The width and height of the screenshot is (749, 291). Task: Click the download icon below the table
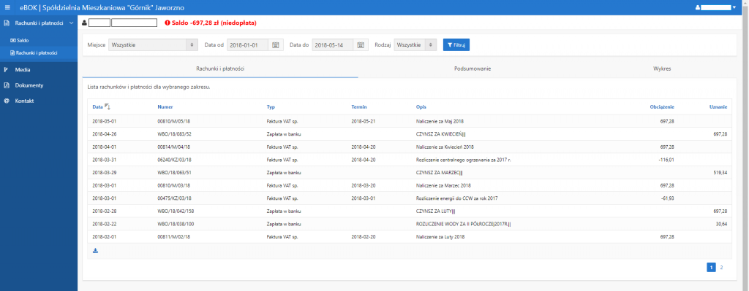(x=96, y=250)
